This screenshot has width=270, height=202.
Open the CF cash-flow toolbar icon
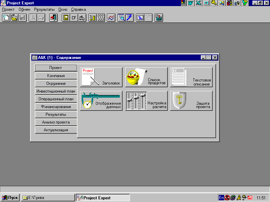pos(74,18)
